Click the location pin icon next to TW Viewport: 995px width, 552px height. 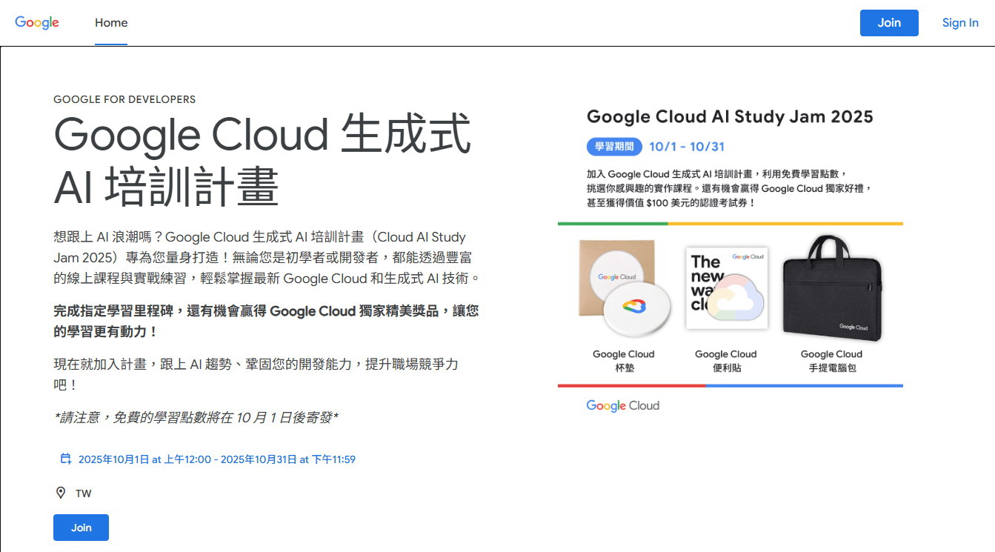(61, 493)
